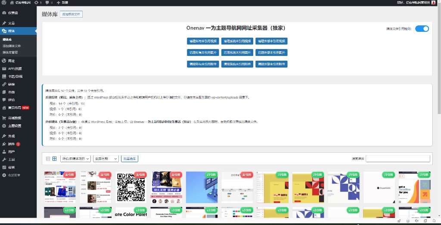Click the WordPress logo in admin bar

click(4, 3)
